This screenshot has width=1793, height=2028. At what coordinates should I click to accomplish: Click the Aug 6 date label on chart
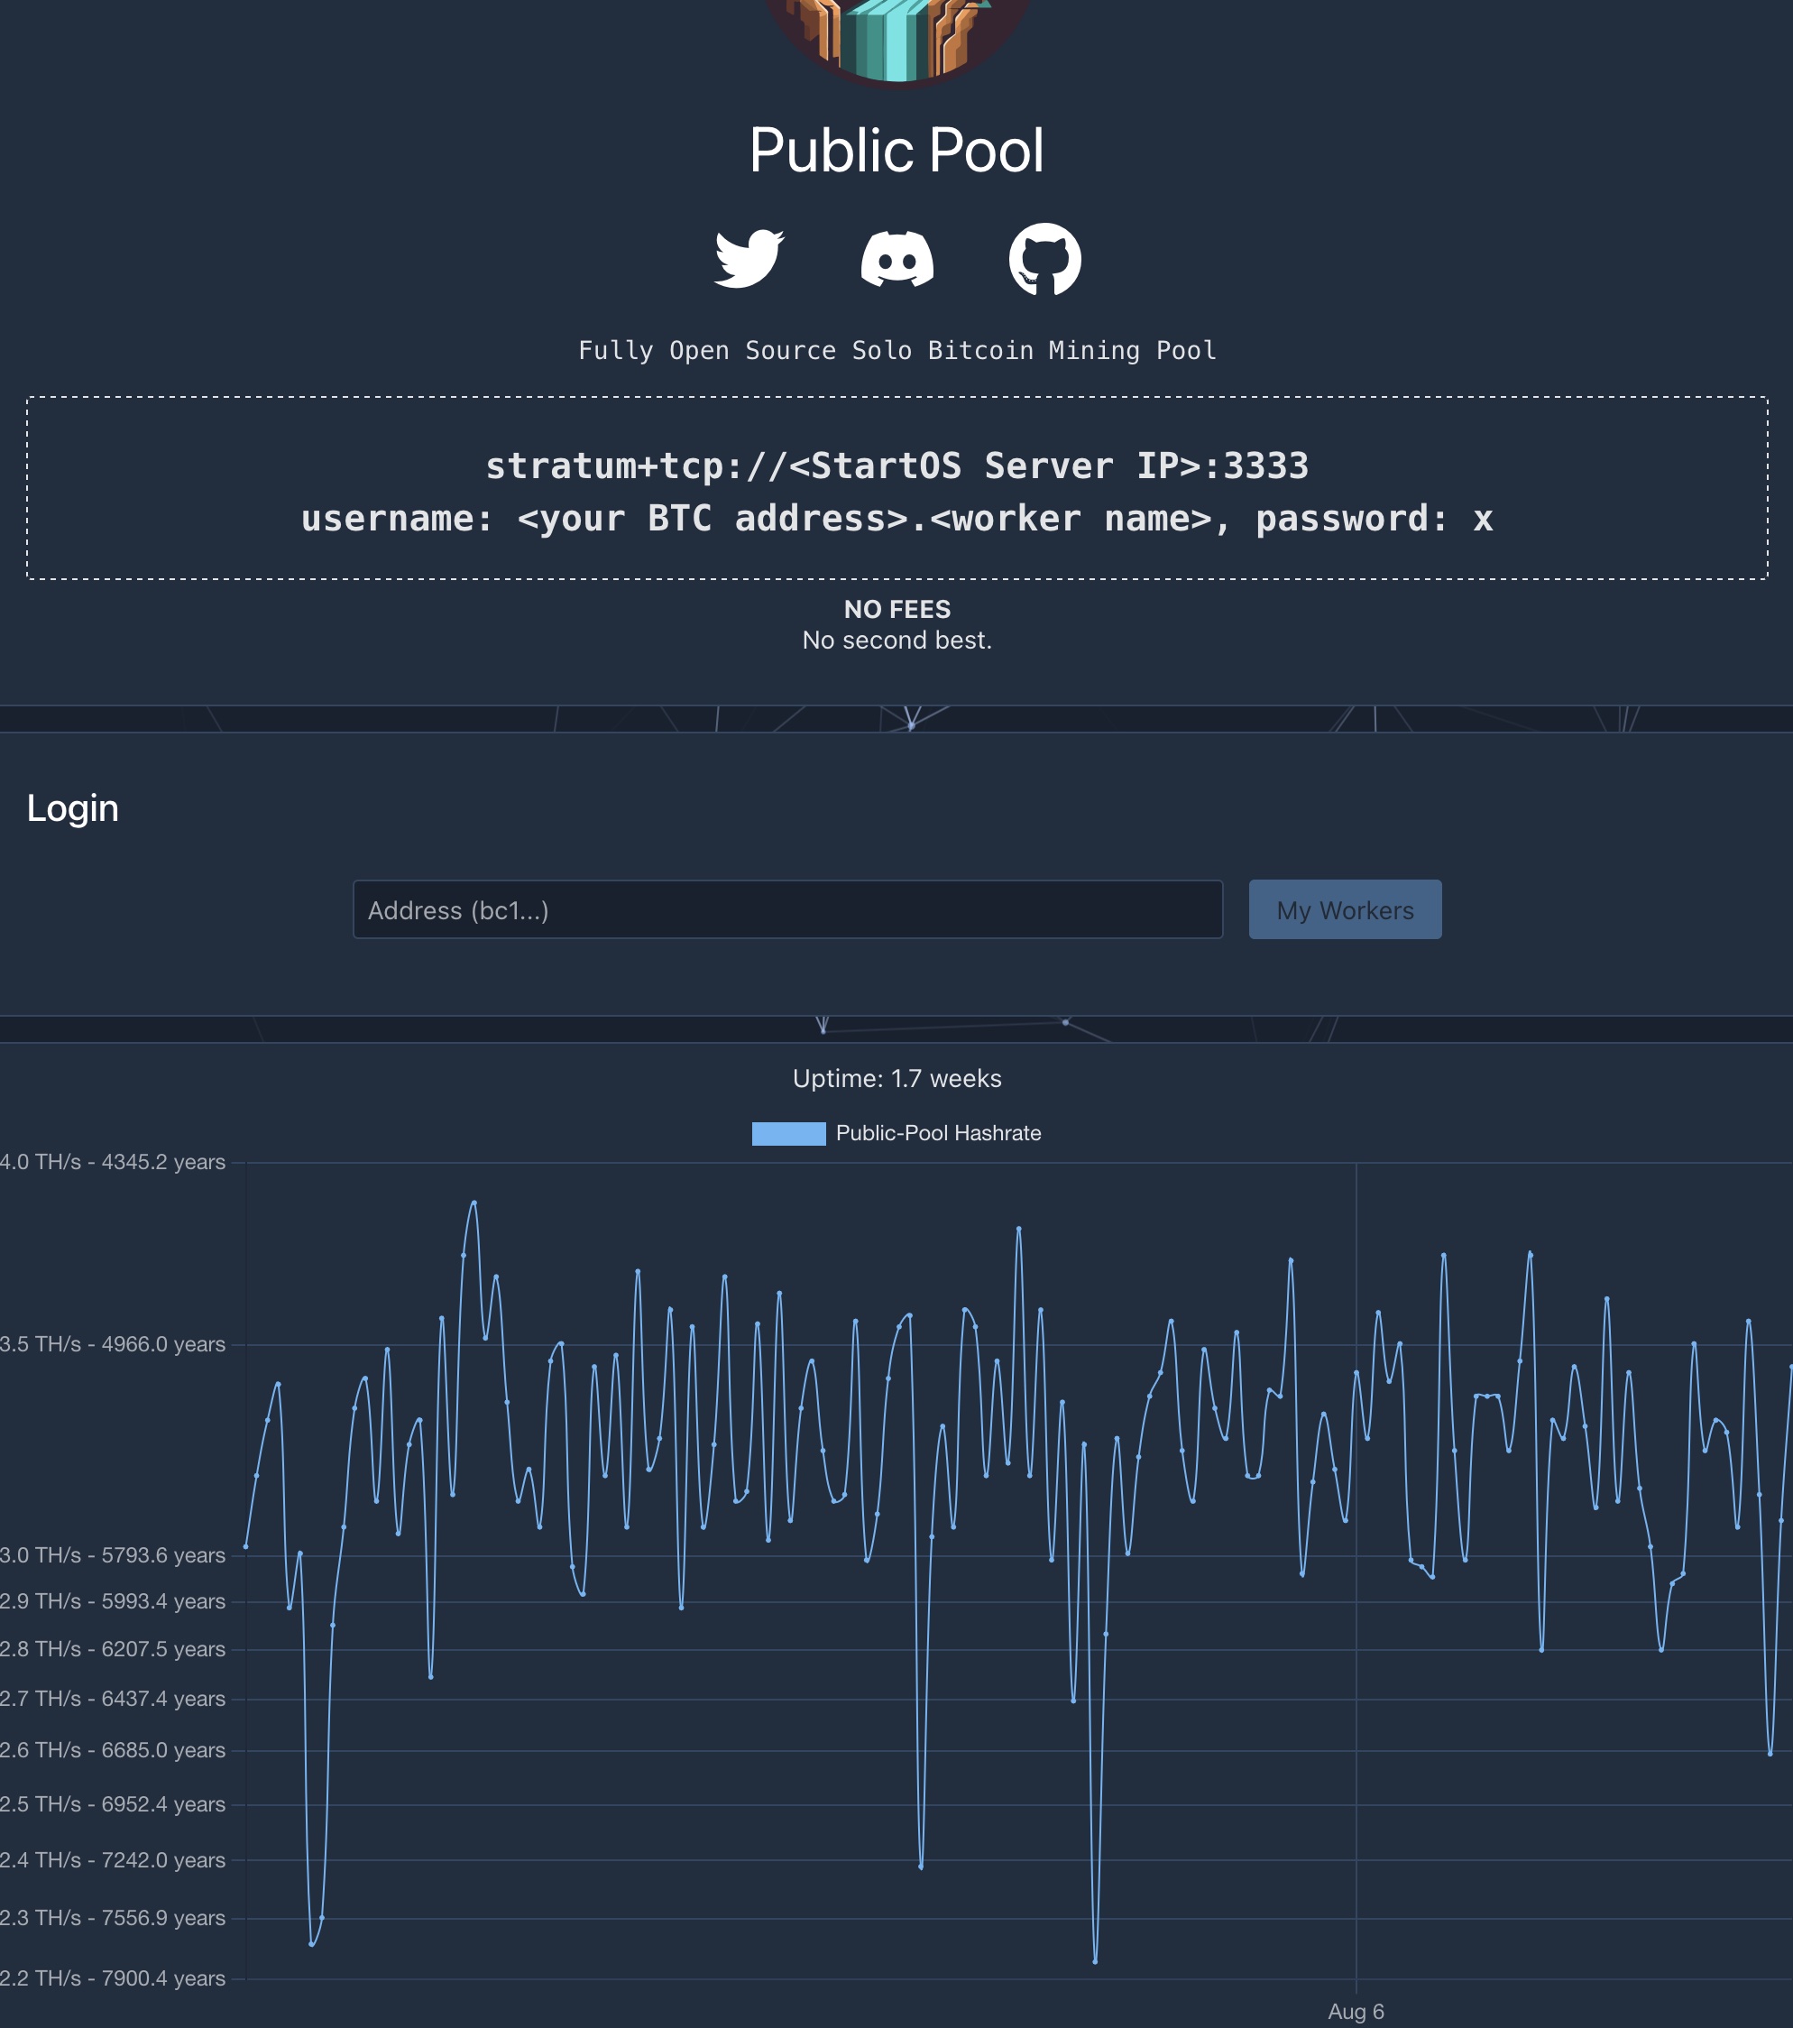coord(1356,2011)
